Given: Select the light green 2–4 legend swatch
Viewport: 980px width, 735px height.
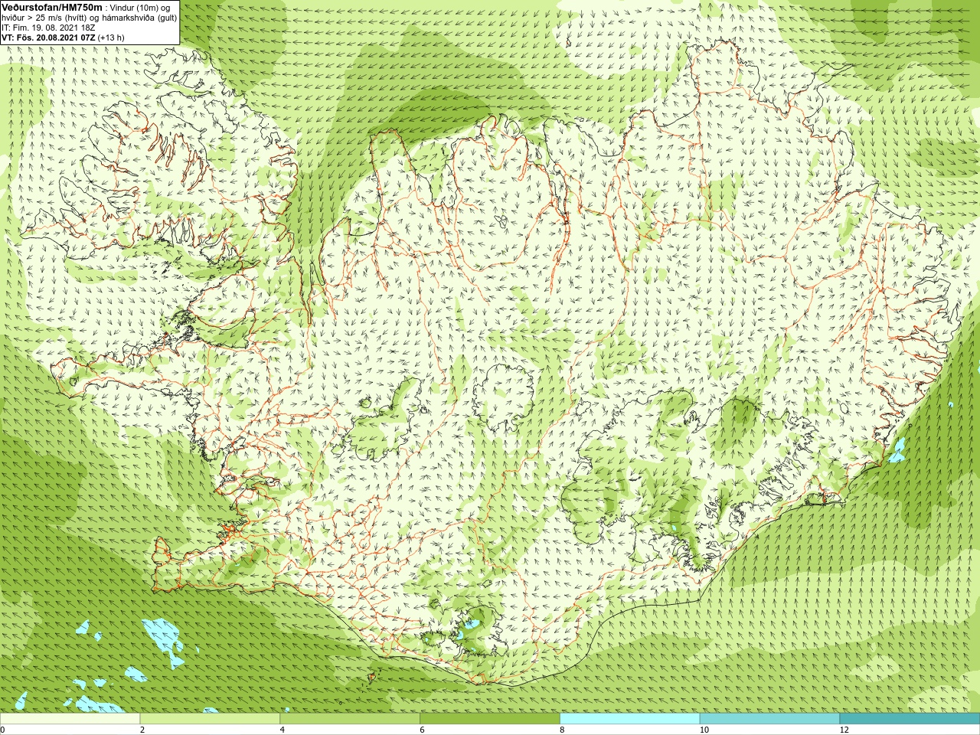Looking at the screenshot, I should pos(210,719).
